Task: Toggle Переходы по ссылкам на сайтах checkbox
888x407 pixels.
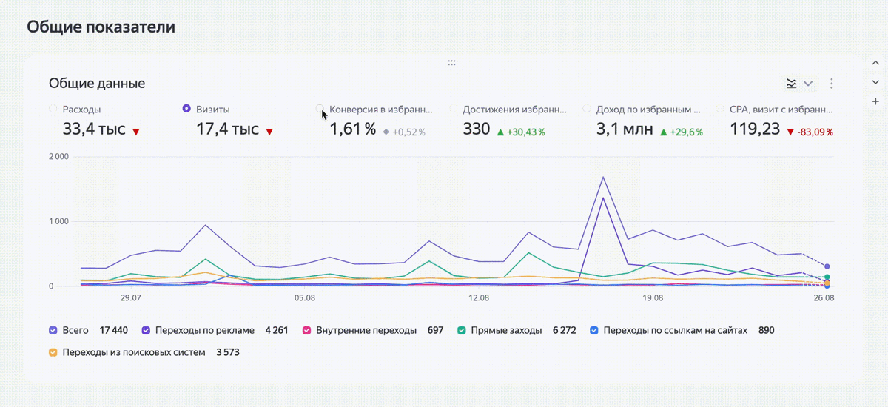Action: click(594, 330)
